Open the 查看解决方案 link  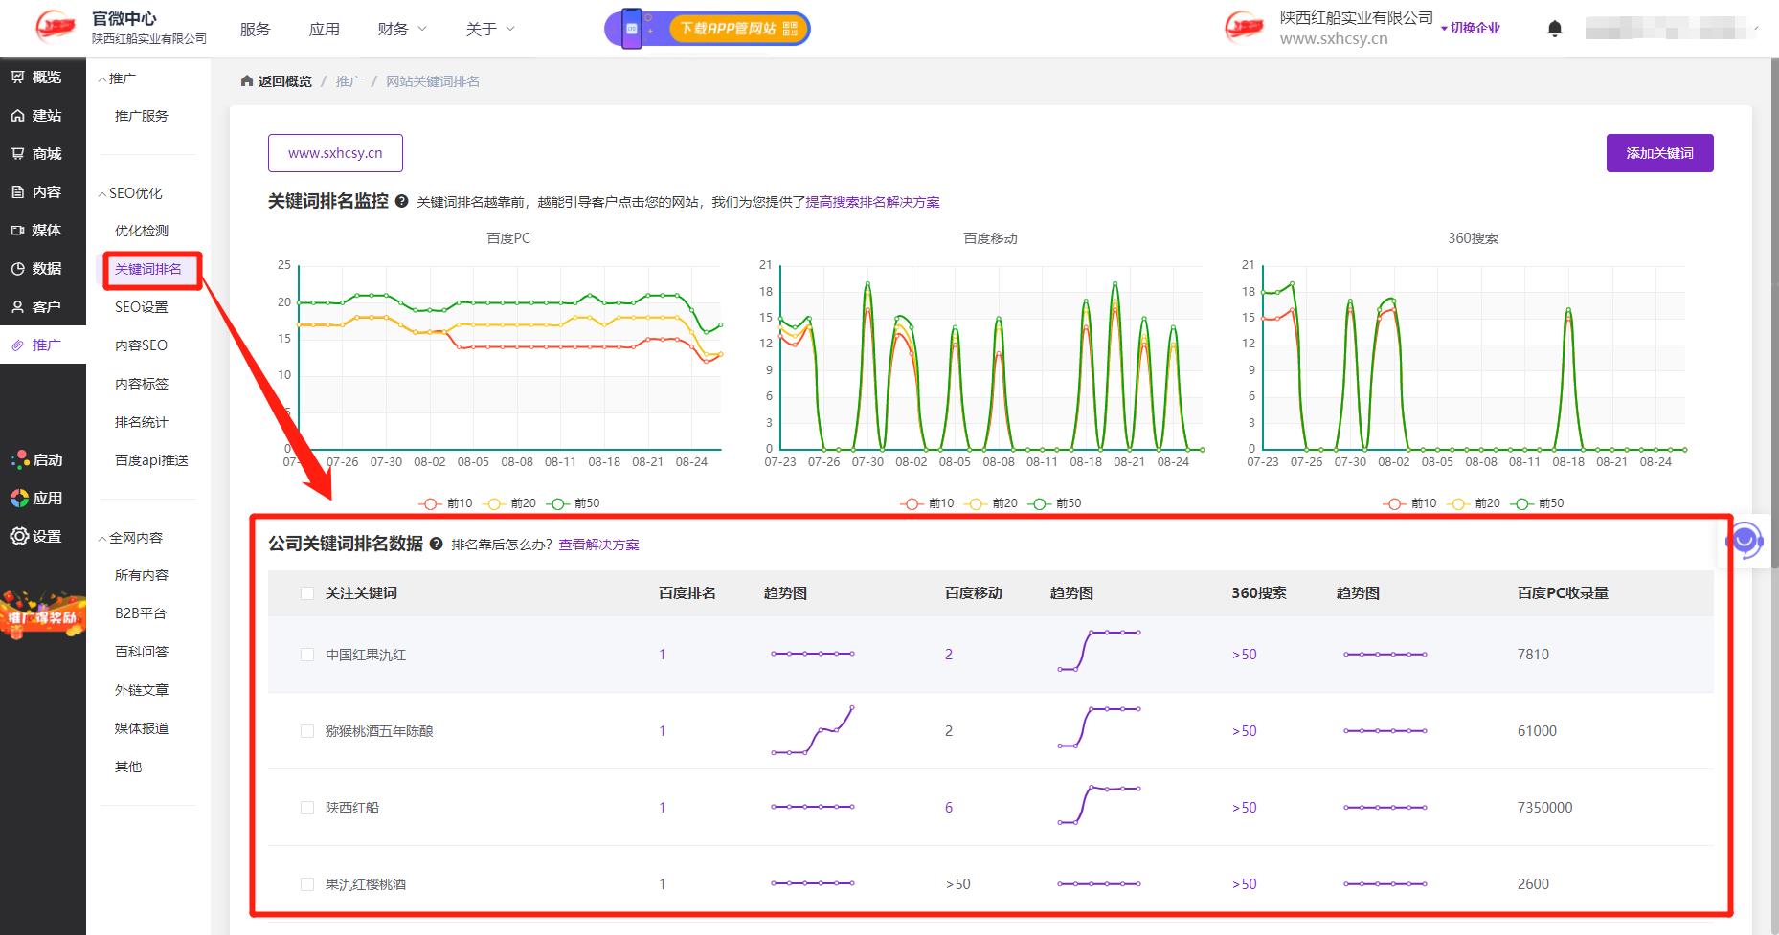(599, 544)
